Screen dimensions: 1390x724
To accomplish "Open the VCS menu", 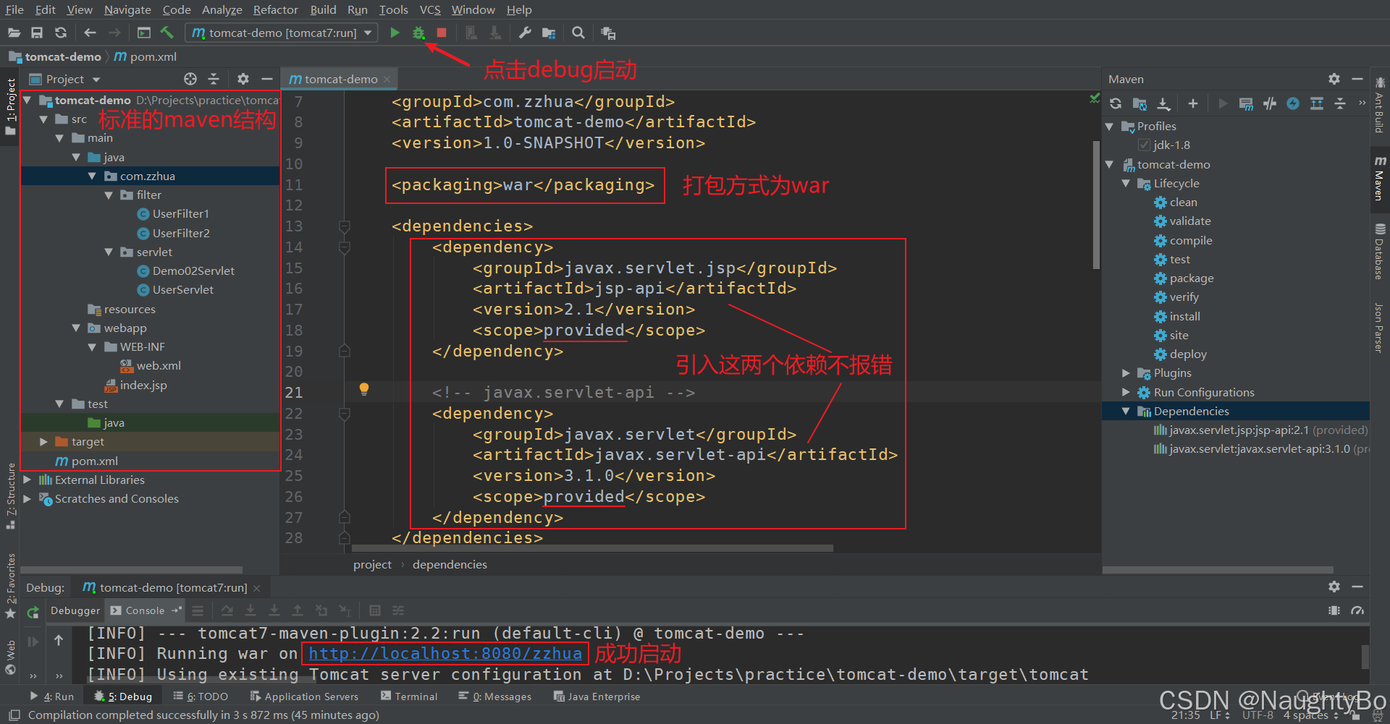I will coord(430,9).
